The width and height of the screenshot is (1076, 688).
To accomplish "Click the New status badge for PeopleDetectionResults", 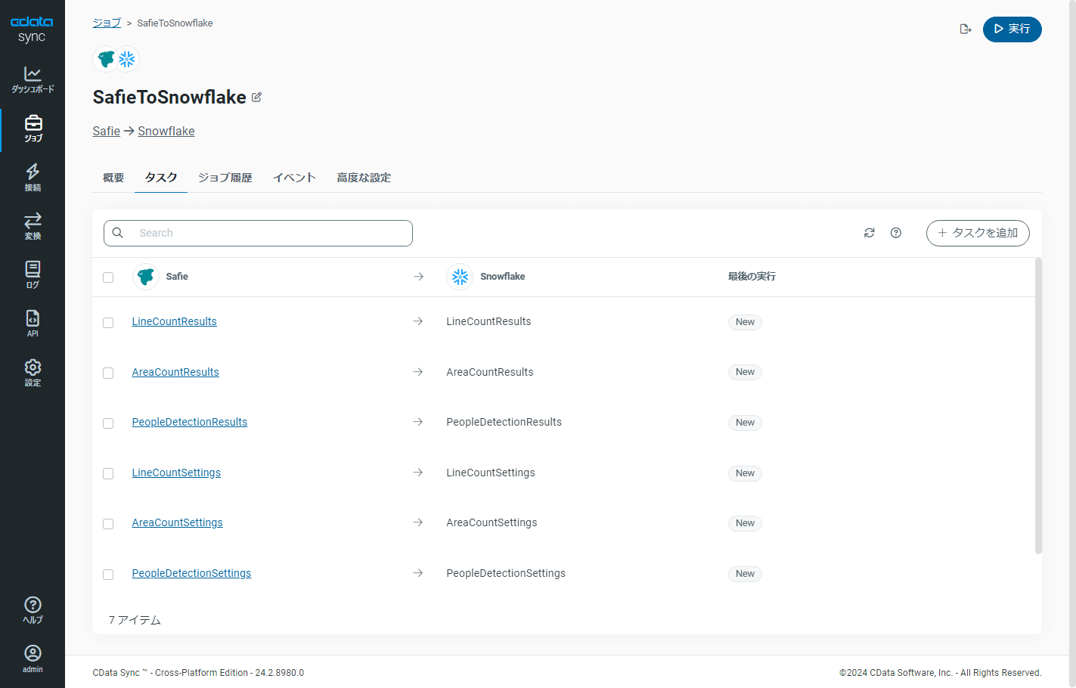I will pos(745,423).
